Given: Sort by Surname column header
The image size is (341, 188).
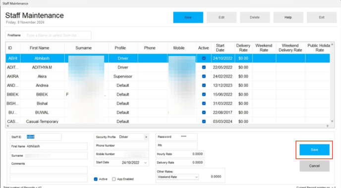Looking at the screenshot, I should (x=83, y=48).
